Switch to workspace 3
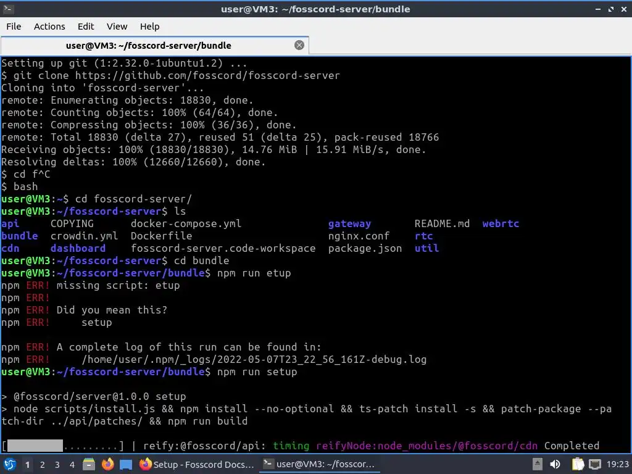This screenshot has height=474, width=632. [57, 465]
